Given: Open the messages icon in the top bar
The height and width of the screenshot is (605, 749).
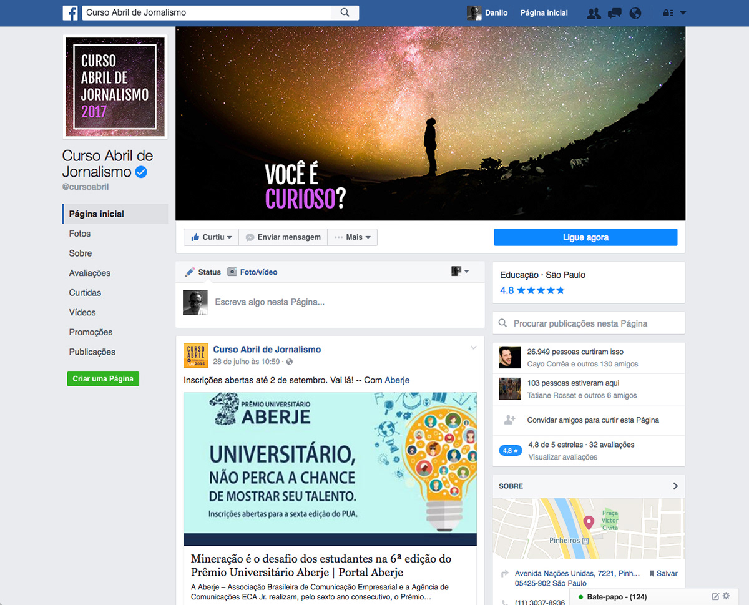Looking at the screenshot, I should click(x=615, y=13).
